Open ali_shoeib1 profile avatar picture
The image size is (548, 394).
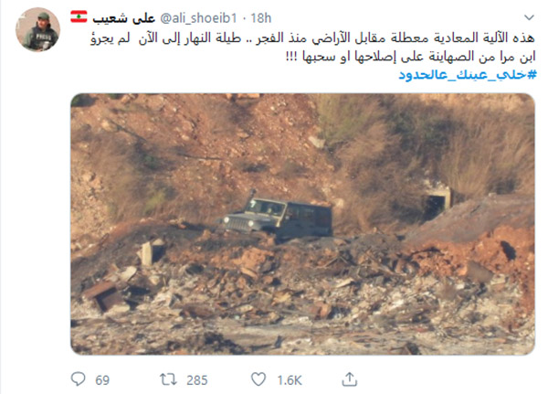(x=37, y=30)
